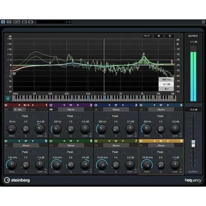Click band 2 right arrow beside ST
The image size is (206, 206).
(x=78, y=105)
